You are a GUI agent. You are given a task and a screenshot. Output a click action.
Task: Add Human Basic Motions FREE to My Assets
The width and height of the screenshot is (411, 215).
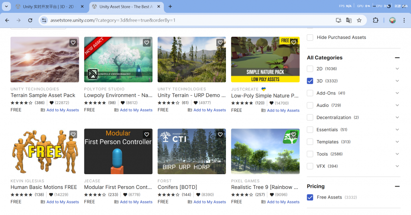(60, 202)
